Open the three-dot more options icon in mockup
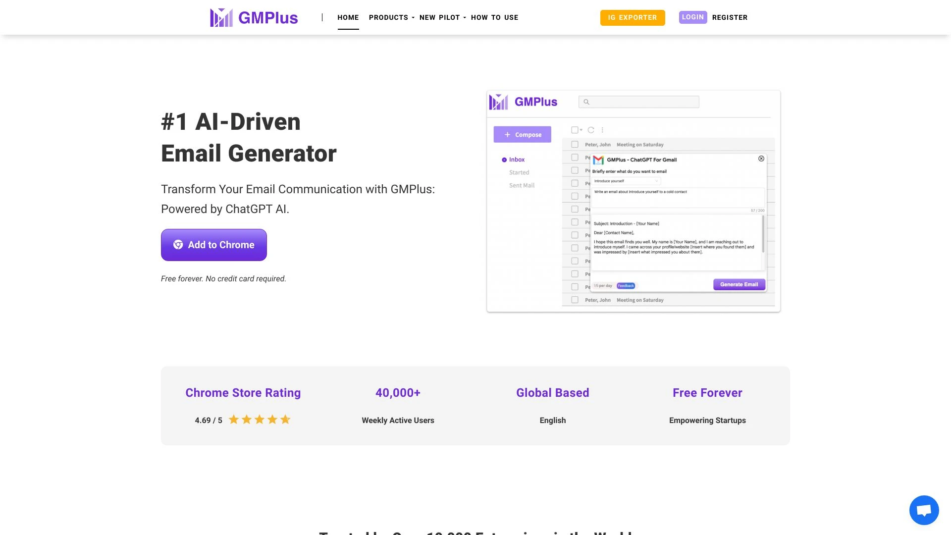 click(602, 129)
